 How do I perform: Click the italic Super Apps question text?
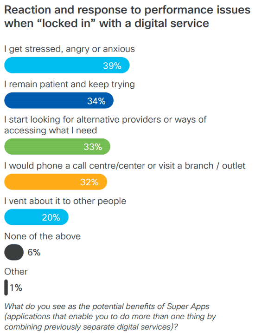(x=110, y=316)
